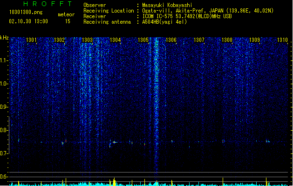
Task: Click the A504HB(yagi 4el) antenna text
Action: [164, 22]
